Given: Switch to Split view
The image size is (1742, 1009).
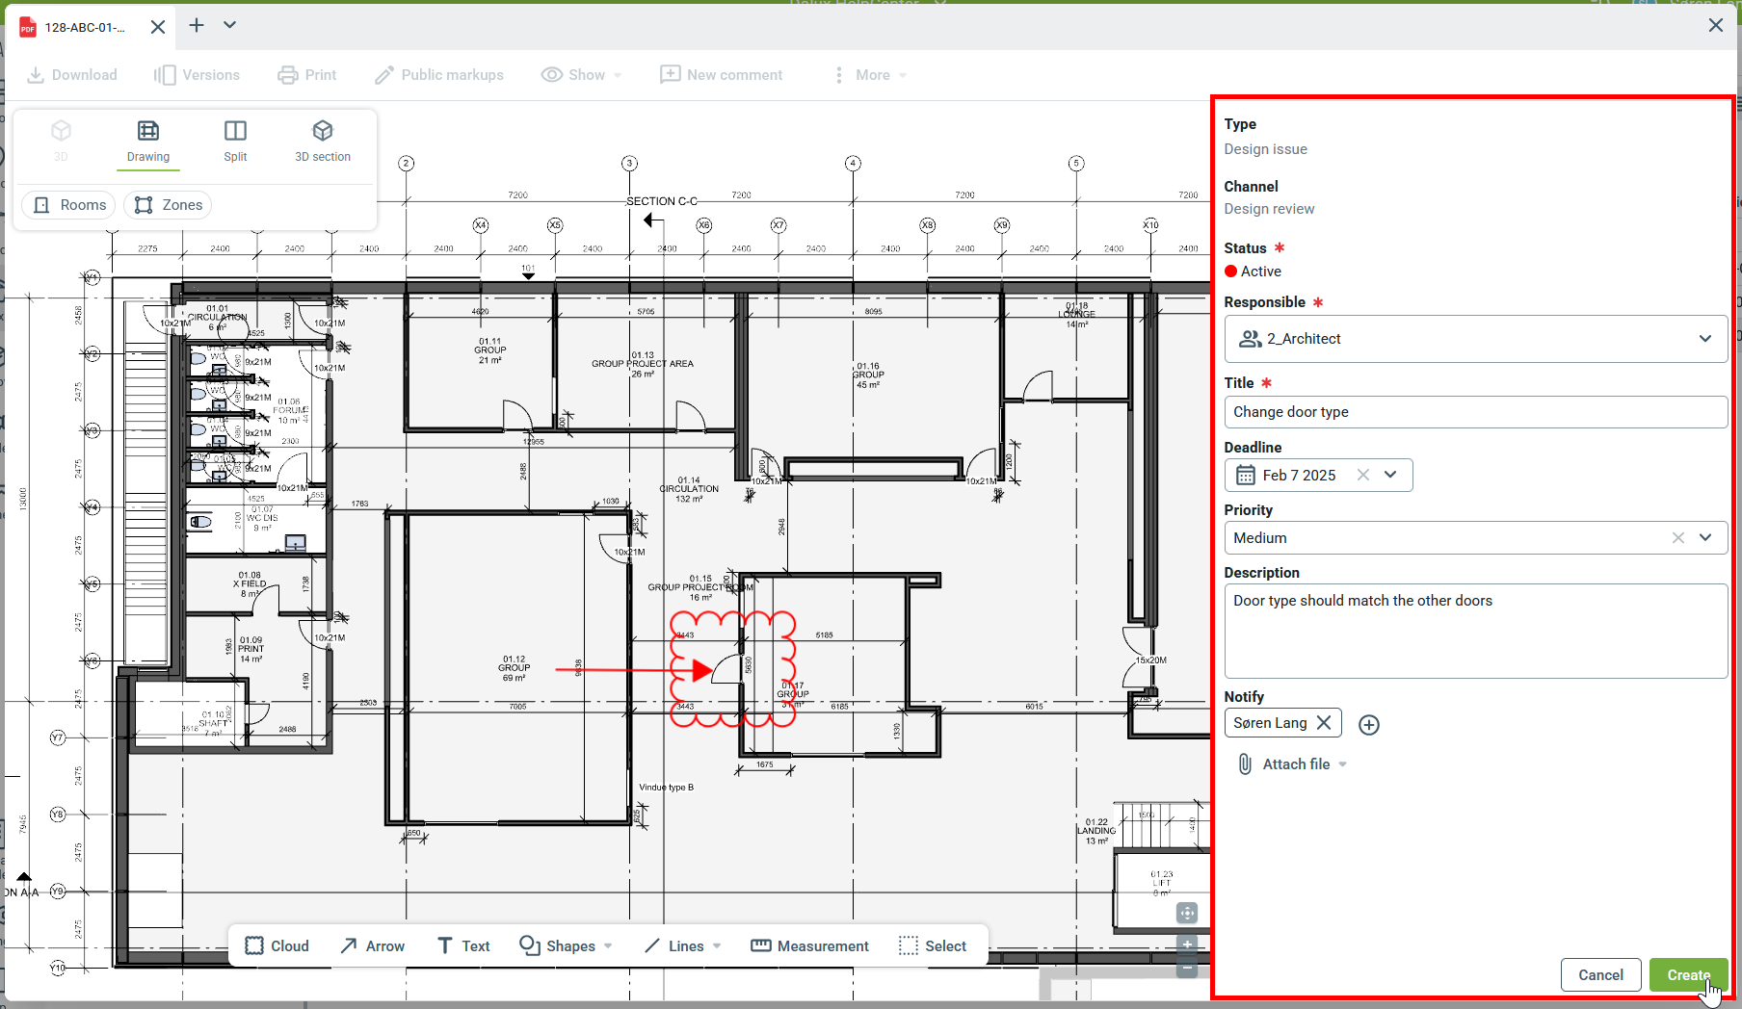Looking at the screenshot, I should [x=235, y=141].
